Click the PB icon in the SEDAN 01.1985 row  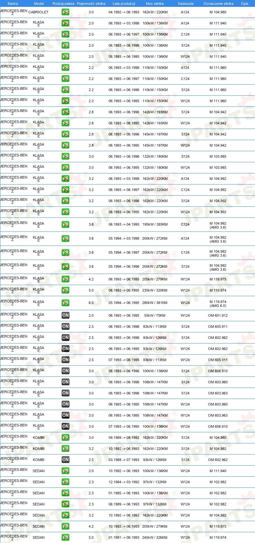tap(66, 493)
